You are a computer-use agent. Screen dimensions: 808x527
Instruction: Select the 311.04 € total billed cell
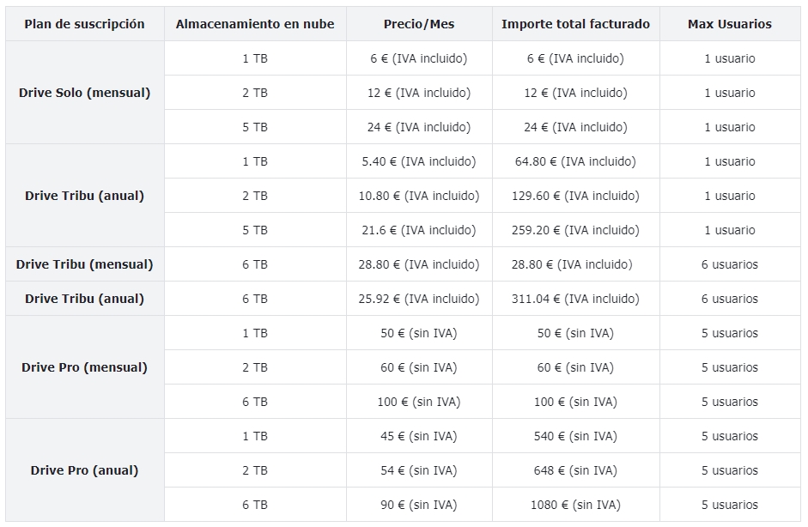(x=575, y=299)
